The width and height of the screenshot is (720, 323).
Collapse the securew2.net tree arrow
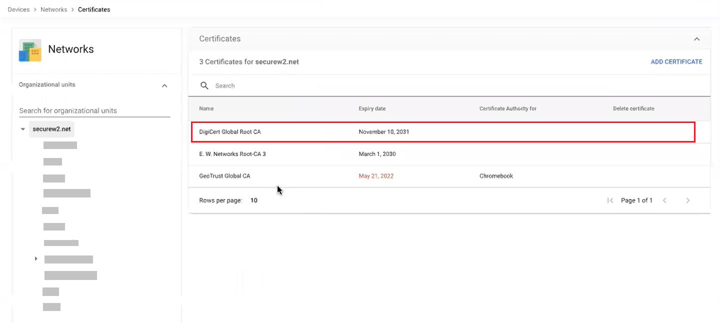click(x=22, y=129)
